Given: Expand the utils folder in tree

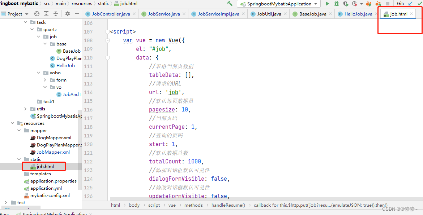Looking at the screenshot, I should 25,109.
